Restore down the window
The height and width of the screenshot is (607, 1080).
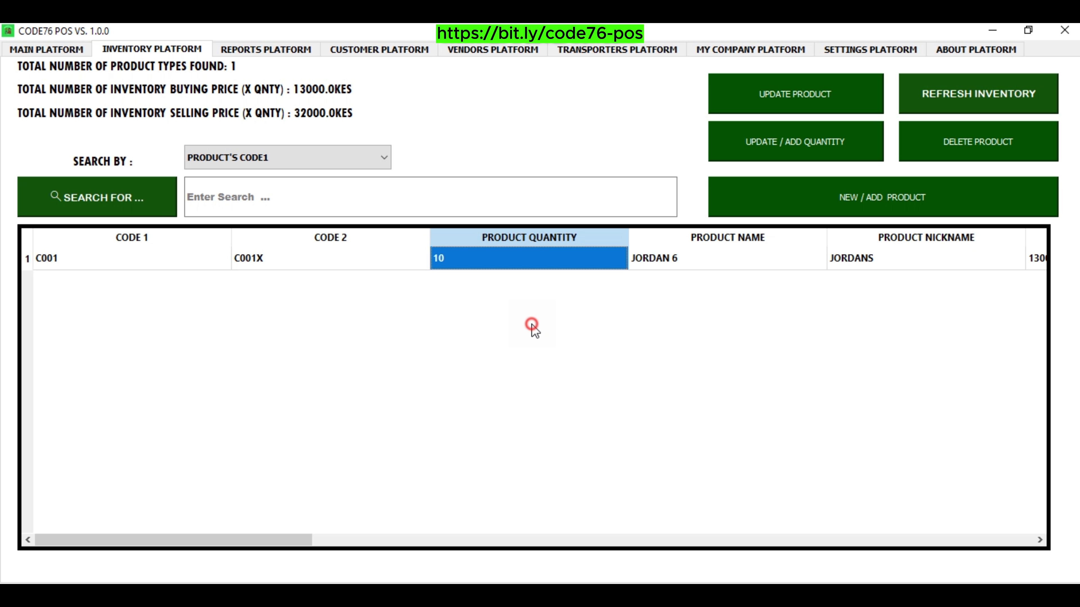click(1028, 30)
